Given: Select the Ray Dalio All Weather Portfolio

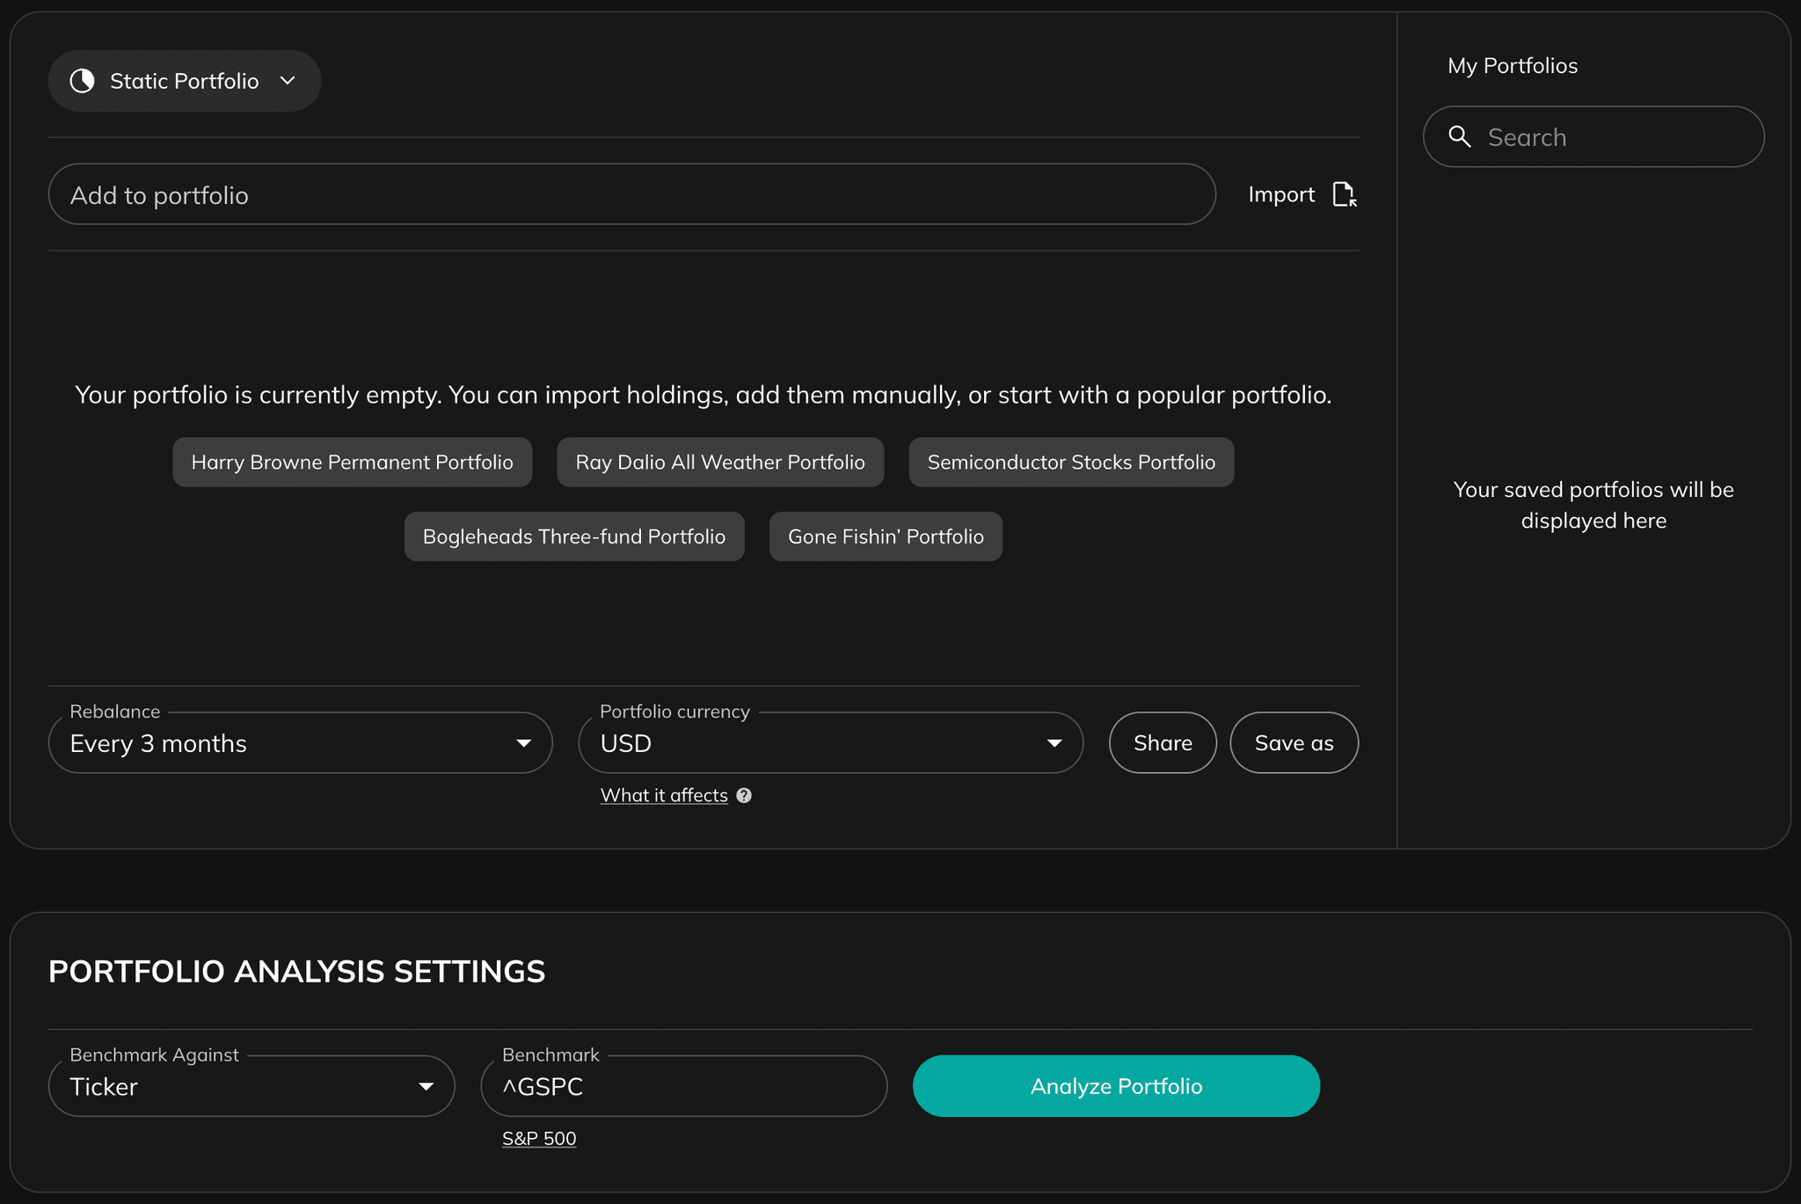Looking at the screenshot, I should point(720,462).
